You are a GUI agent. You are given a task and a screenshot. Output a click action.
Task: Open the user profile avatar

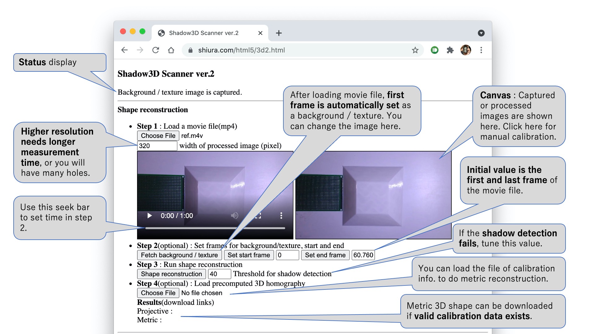coord(466,50)
